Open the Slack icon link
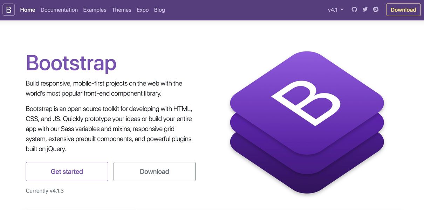 point(376,9)
